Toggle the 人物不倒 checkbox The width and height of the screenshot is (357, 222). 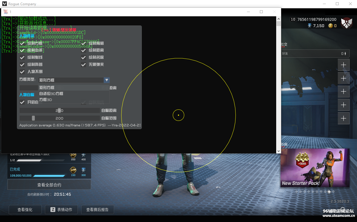point(22,72)
